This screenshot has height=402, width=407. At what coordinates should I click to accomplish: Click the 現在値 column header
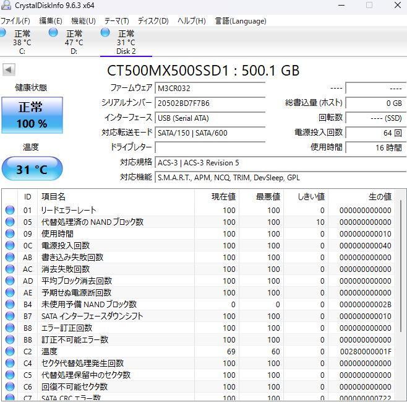[216, 196]
